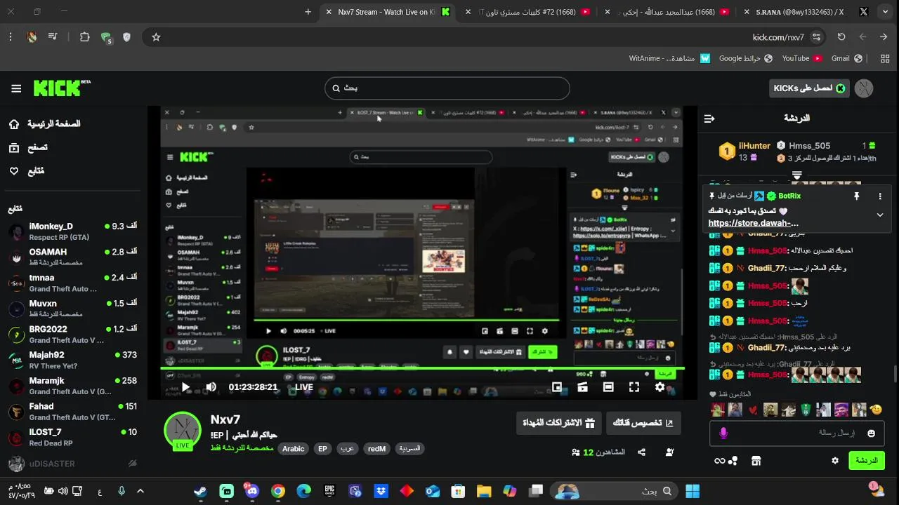This screenshot has width=899, height=505.
Task: Click the customize channel button (تخصيص قناتك)
Action: click(643, 423)
